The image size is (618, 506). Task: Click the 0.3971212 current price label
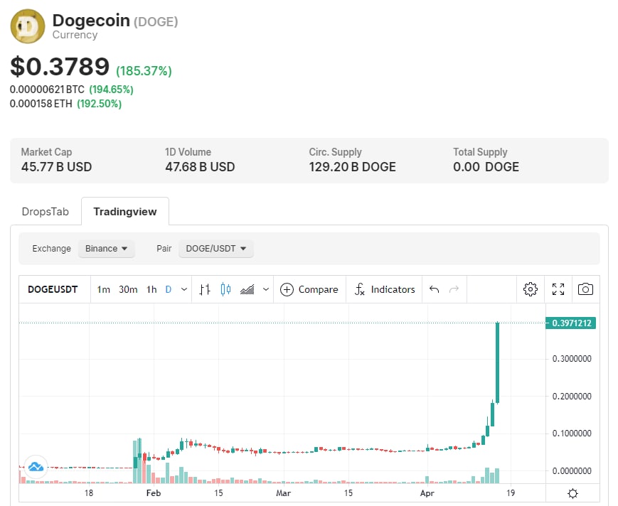tap(570, 323)
